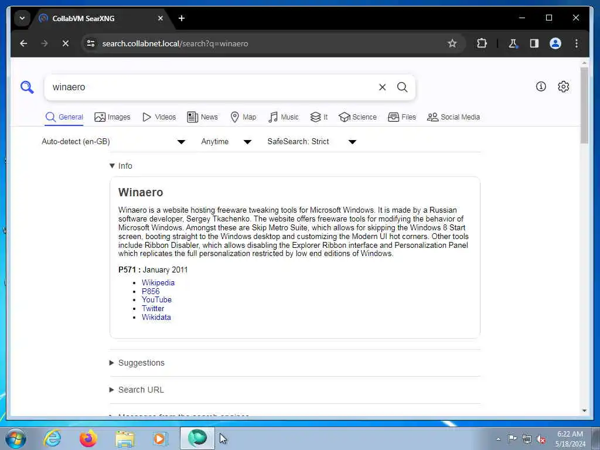
Task: View site information icon in address bar
Action: 91,43
